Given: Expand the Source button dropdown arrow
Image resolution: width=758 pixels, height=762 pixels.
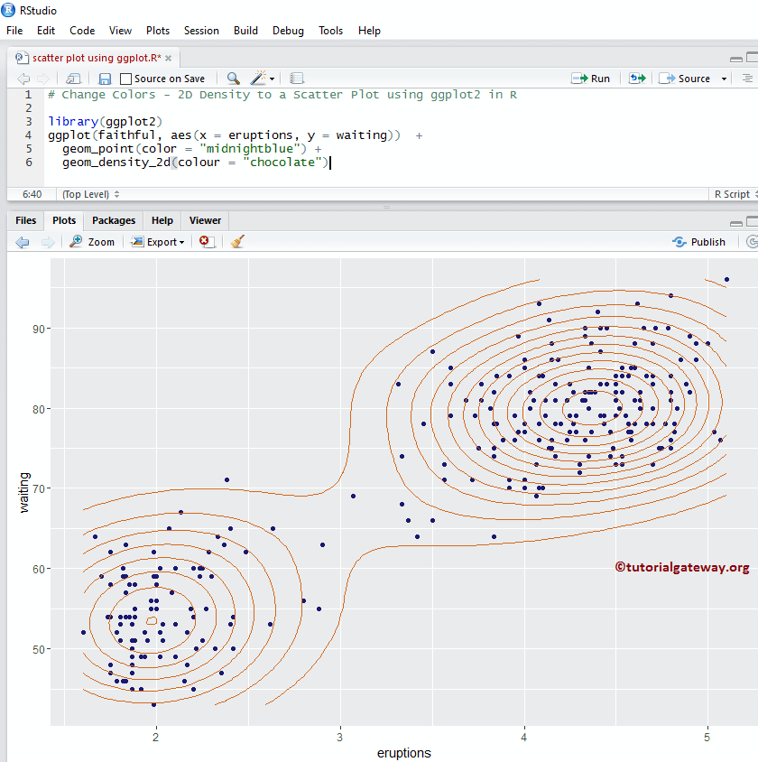Looking at the screenshot, I should pyautogui.click(x=724, y=79).
